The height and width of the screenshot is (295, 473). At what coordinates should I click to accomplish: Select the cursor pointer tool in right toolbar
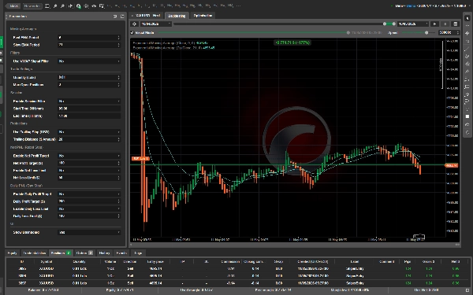[467, 18]
